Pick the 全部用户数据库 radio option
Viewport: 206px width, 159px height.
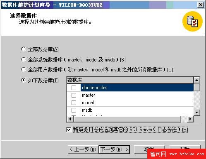(x=24, y=69)
